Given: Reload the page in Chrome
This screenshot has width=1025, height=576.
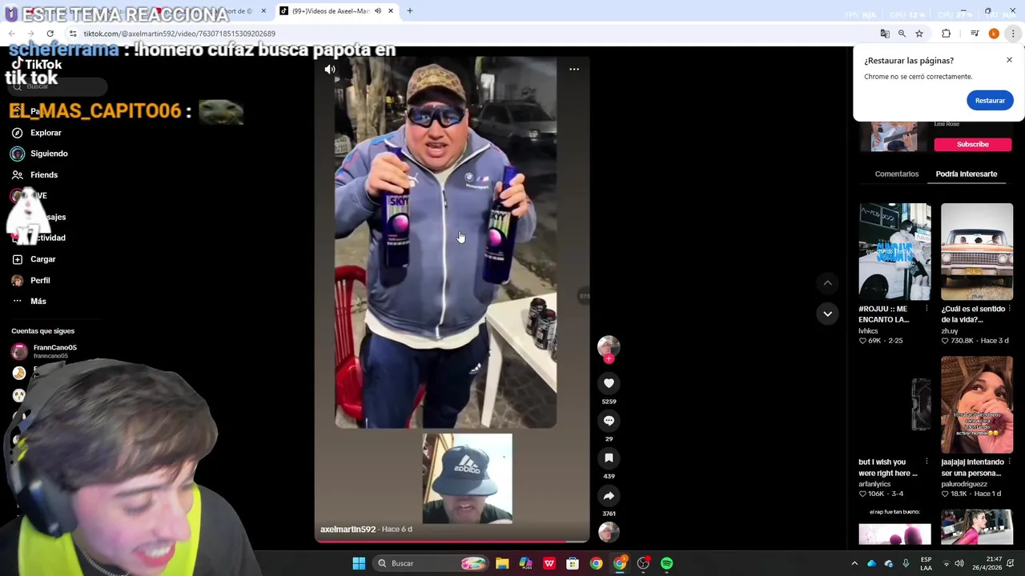Looking at the screenshot, I should [x=50, y=34].
